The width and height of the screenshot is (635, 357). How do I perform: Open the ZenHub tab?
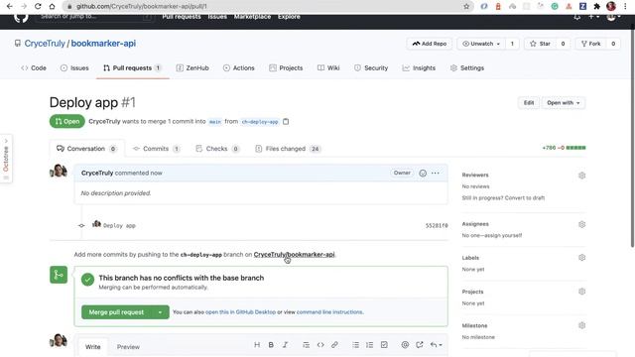(192, 68)
